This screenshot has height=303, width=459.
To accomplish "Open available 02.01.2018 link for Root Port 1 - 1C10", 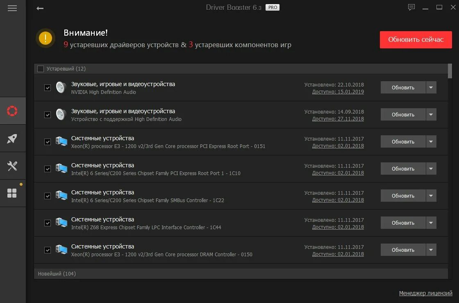I will (338, 173).
